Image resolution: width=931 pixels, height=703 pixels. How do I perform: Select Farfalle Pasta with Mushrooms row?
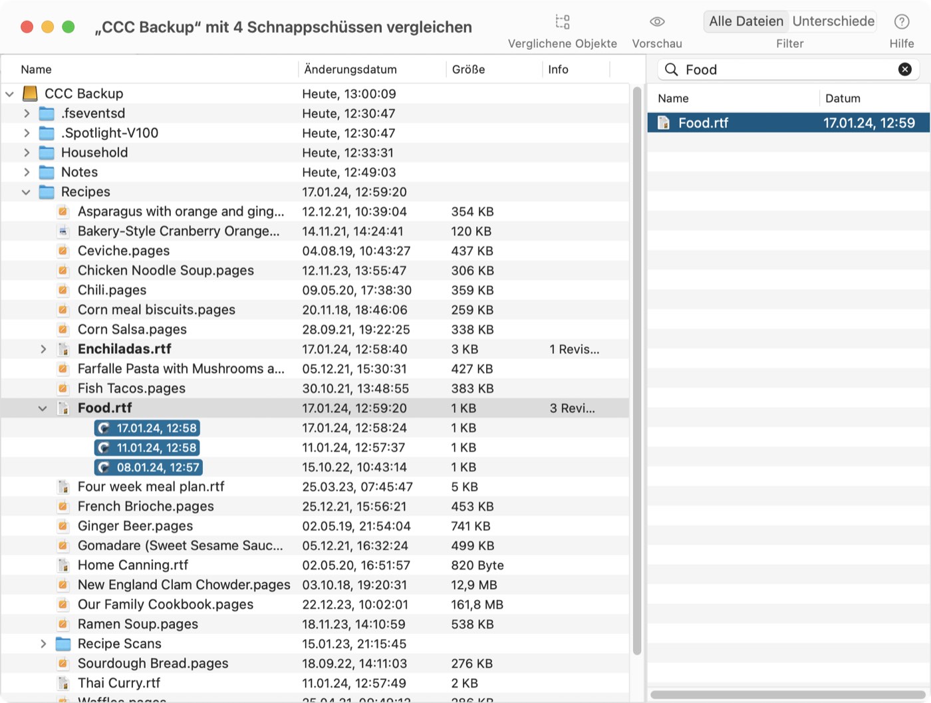coord(315,368)
